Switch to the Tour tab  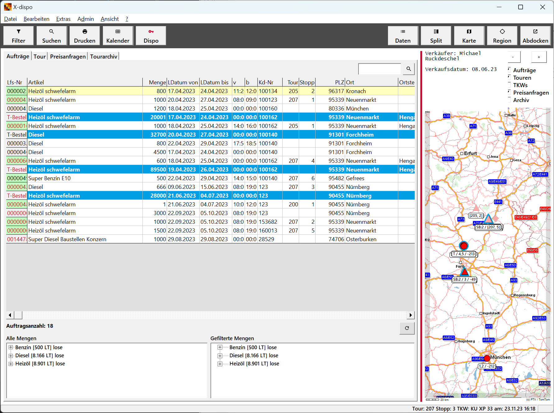[x=39, y=56]
